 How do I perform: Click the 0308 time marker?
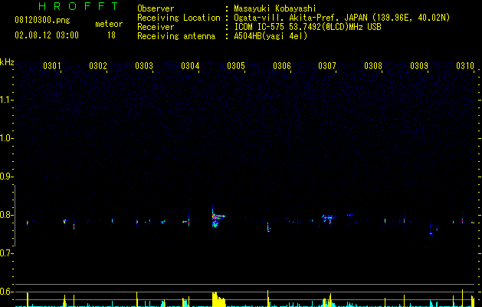coord(373,65)
